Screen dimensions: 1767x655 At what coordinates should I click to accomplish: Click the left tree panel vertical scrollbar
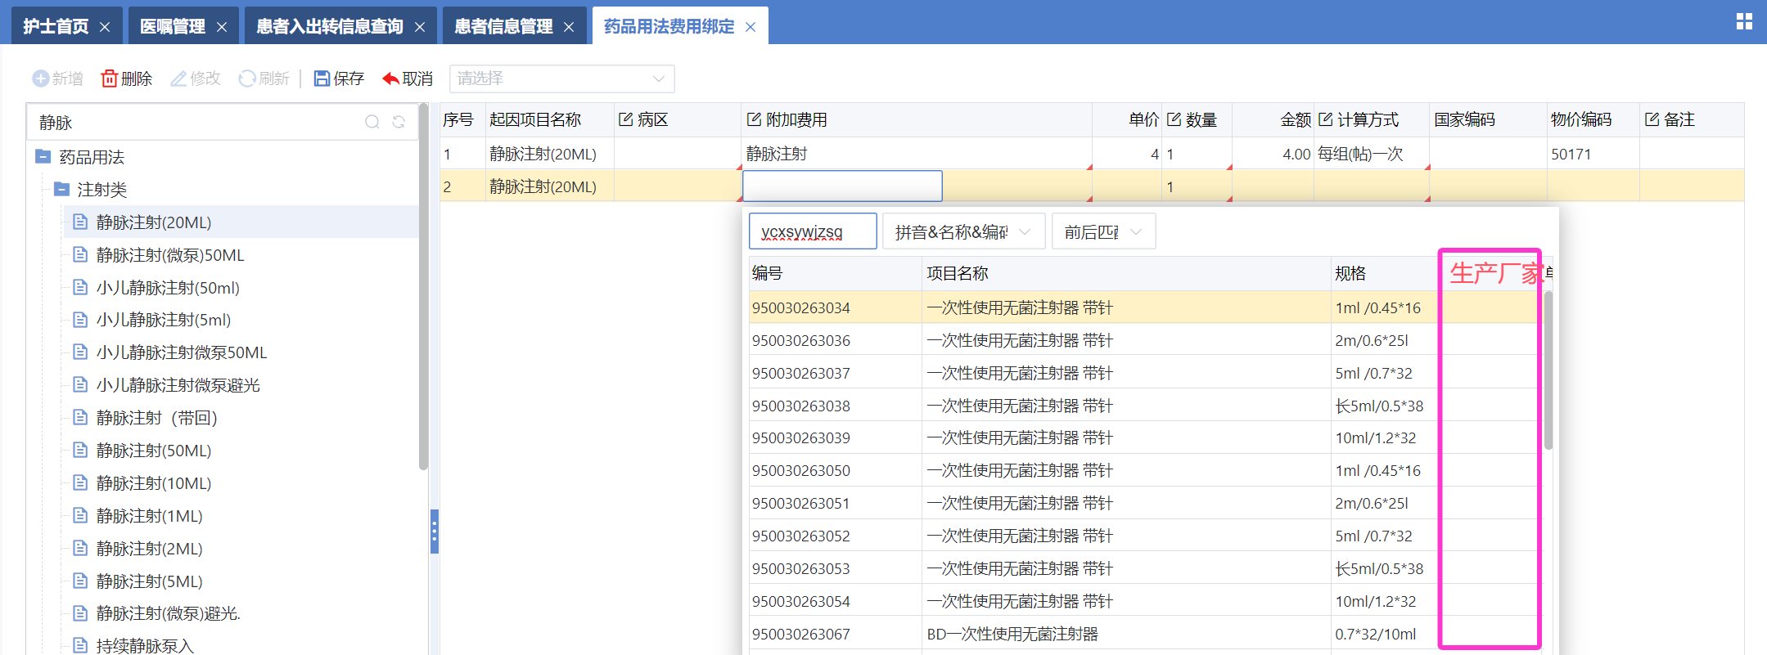click(x=423, y=286)
